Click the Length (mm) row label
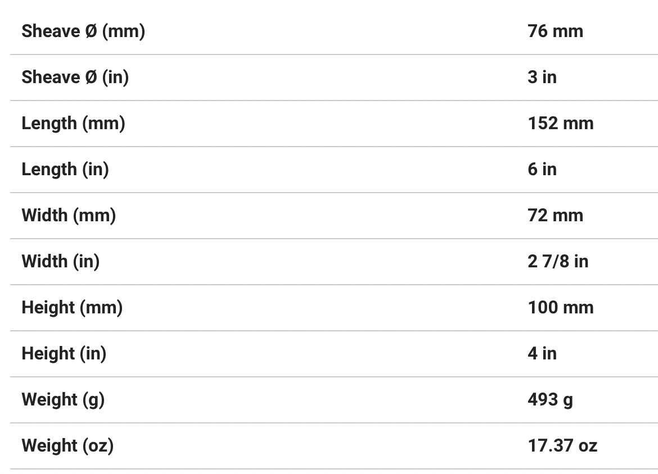Viewport: 658px width, 474px height. tap(73, 124)
